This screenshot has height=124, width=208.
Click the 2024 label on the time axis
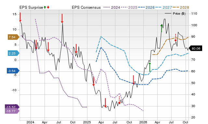point(30,122)
